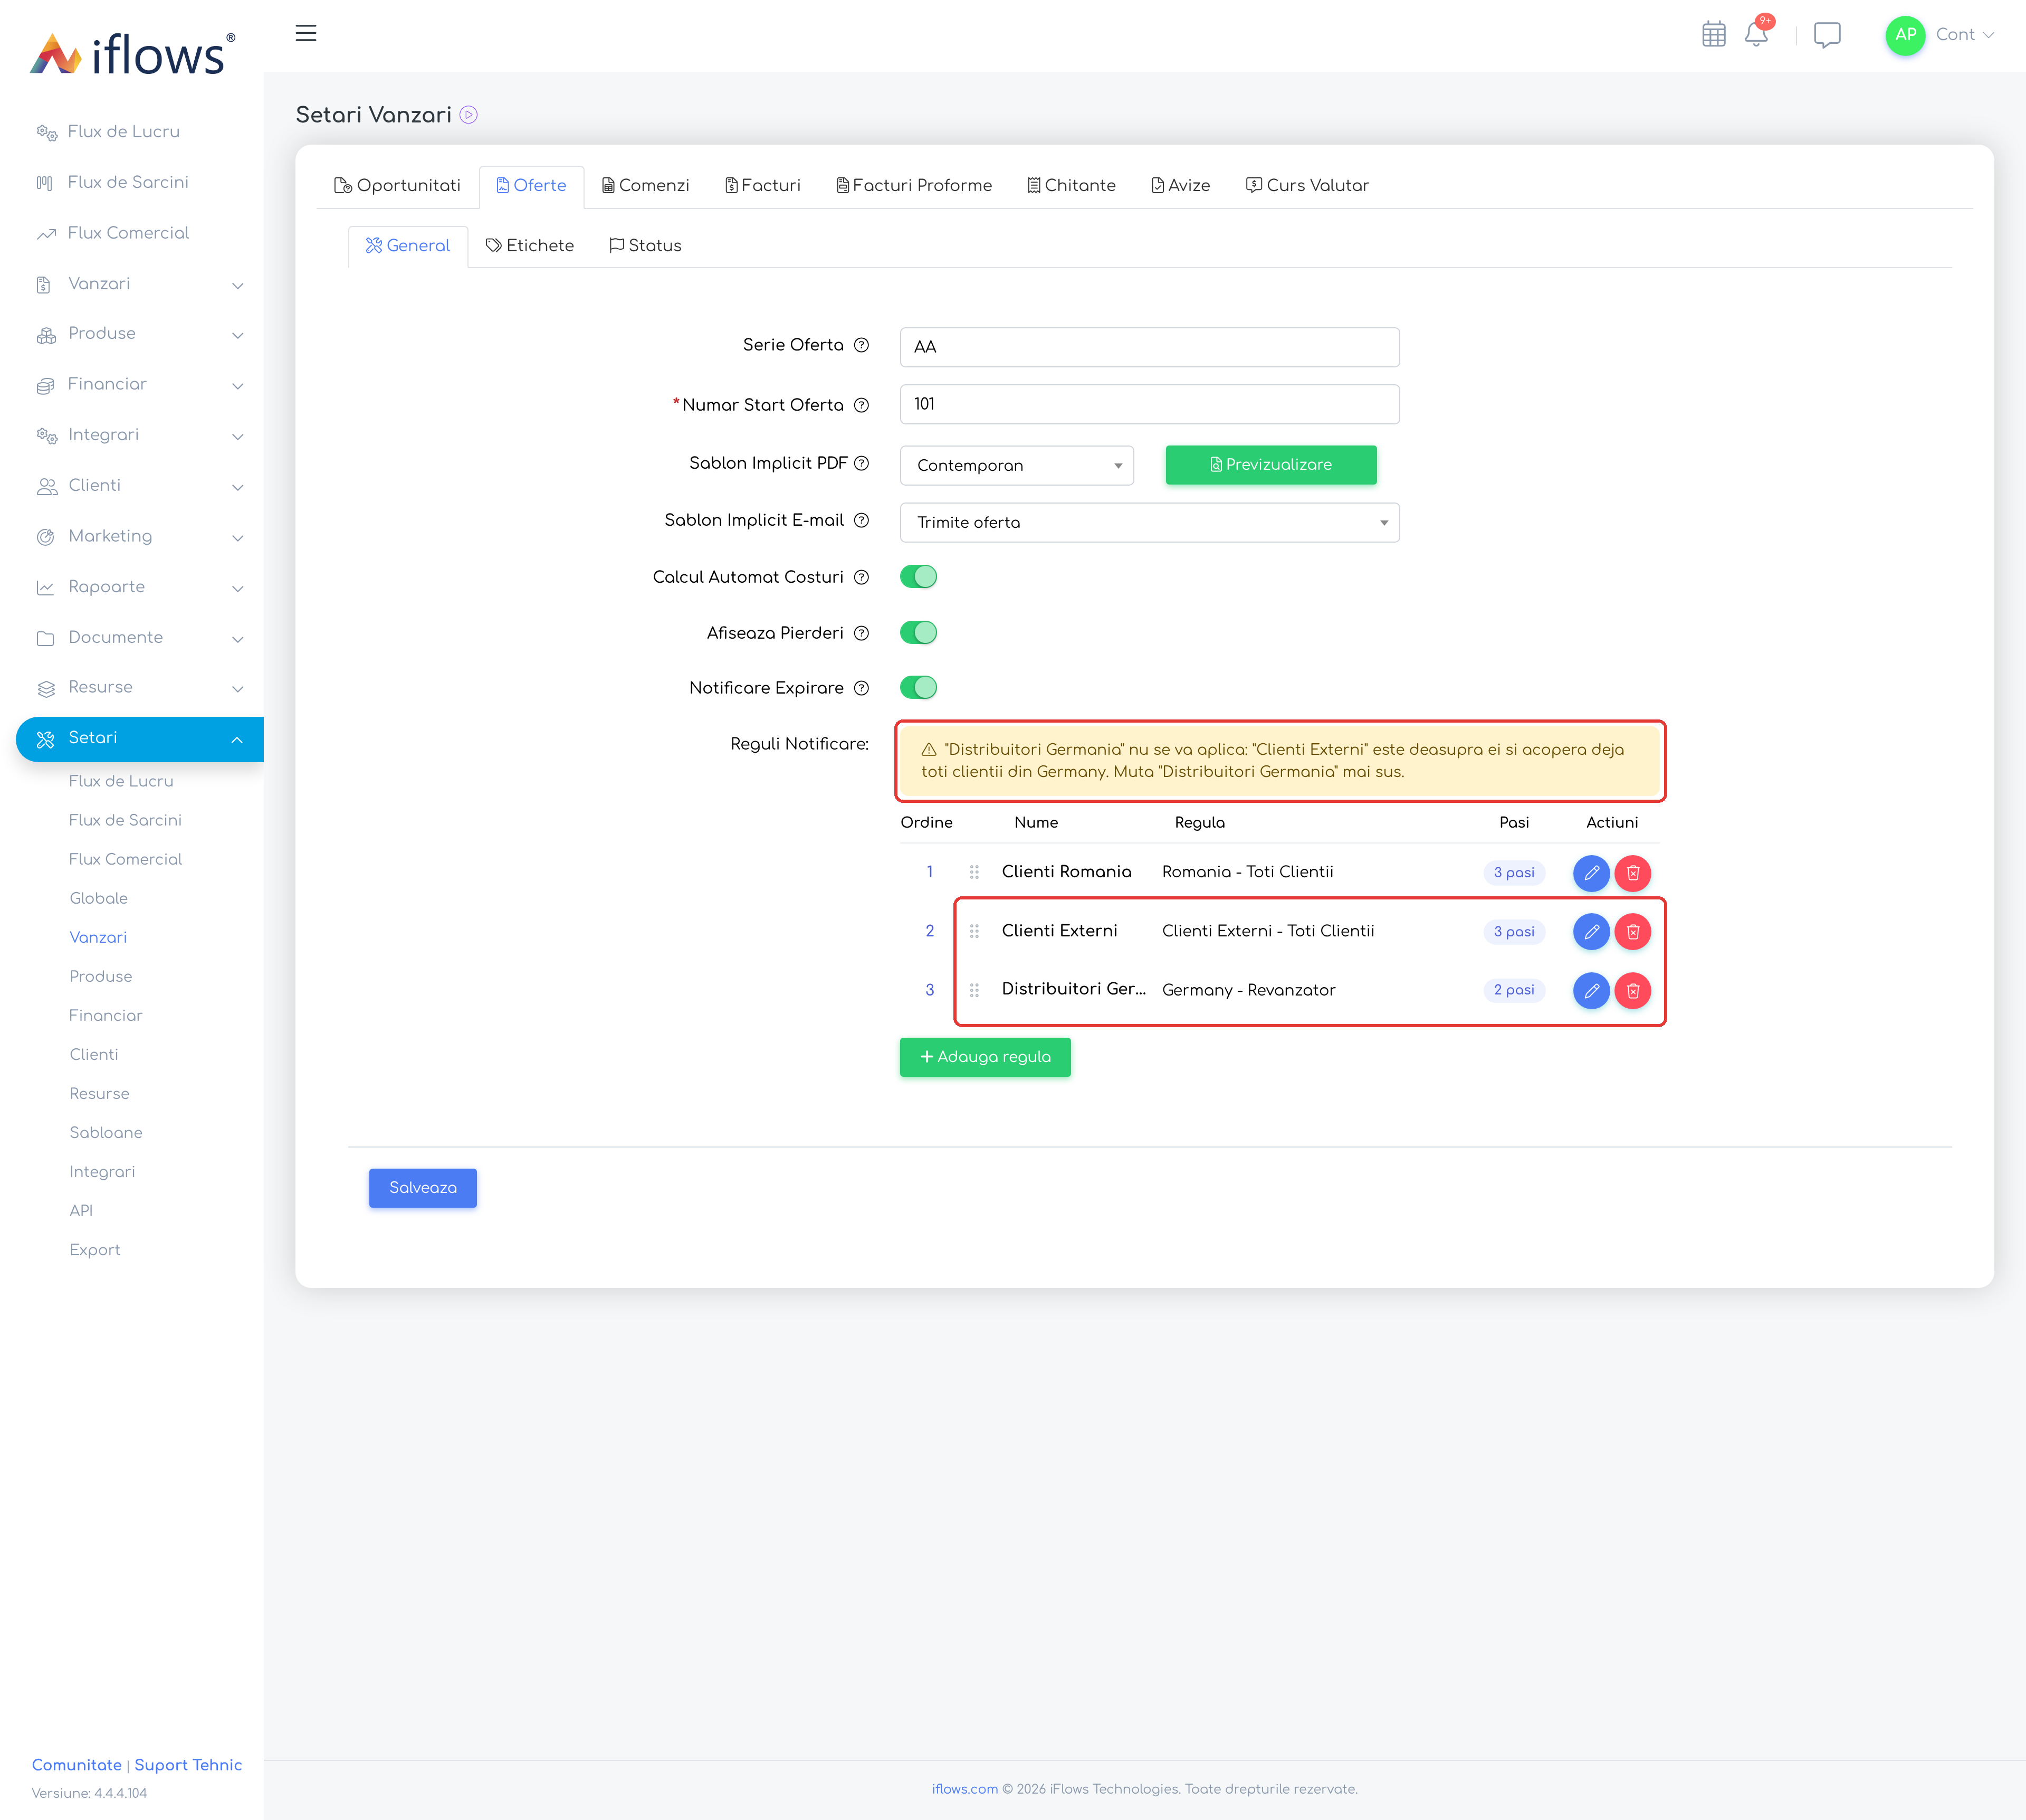Open Sabloane under Setari submenu

pyautogui.click(x=106, y=1133)
